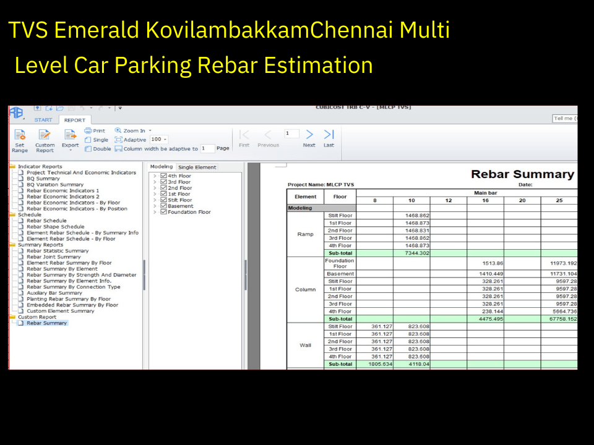The height and width of the screenshot is (445, 594).
Task: Open Embedded Rebar Summary By Floor report
Action: coord(72,305)
